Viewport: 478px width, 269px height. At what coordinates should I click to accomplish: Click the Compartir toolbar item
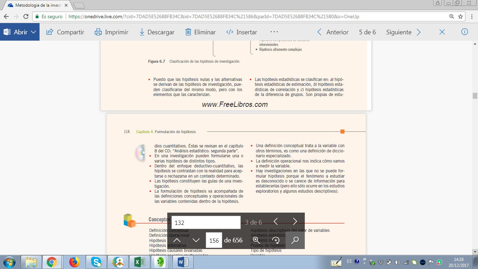[x=65, y=32]
